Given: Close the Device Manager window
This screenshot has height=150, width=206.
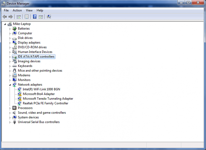Looking at the screenshot, I should pyautogui.click(x=198, y=2).
